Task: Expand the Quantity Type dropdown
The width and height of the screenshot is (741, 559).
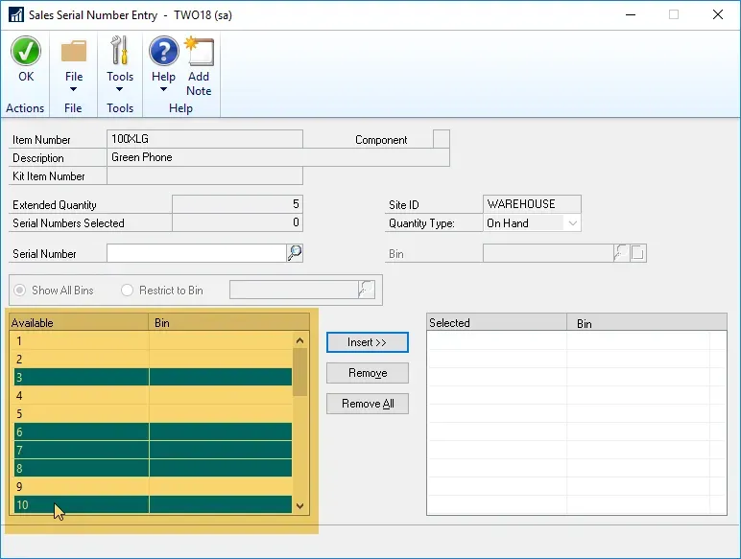Action: tap(572, 223)
